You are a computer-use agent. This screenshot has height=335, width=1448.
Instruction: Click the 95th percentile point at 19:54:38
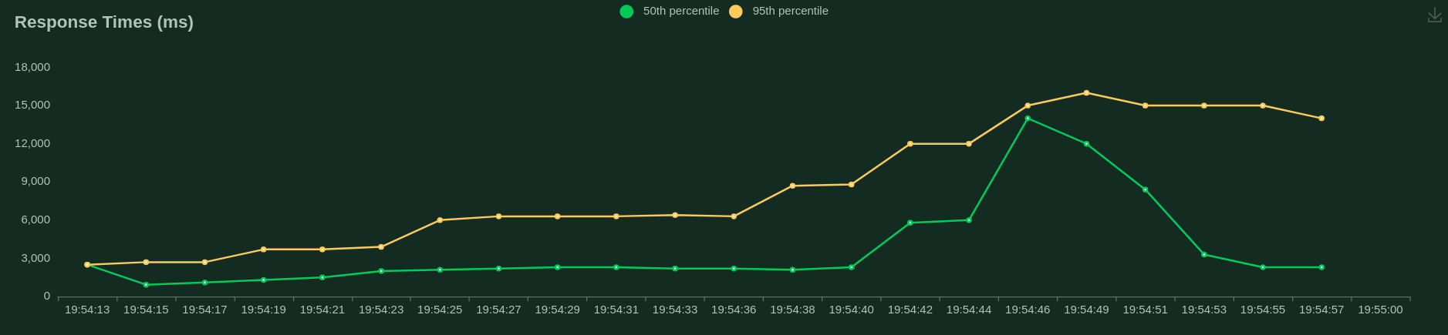click(x=792, y=186)
